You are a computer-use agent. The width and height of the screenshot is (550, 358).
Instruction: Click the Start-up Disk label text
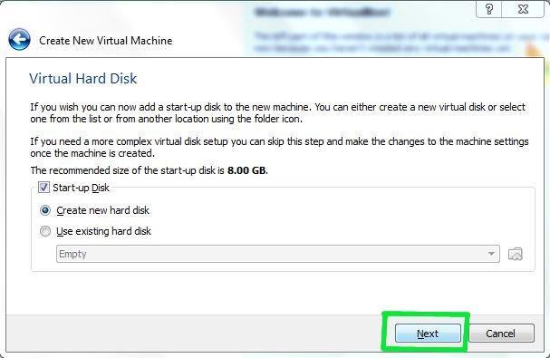81,188
